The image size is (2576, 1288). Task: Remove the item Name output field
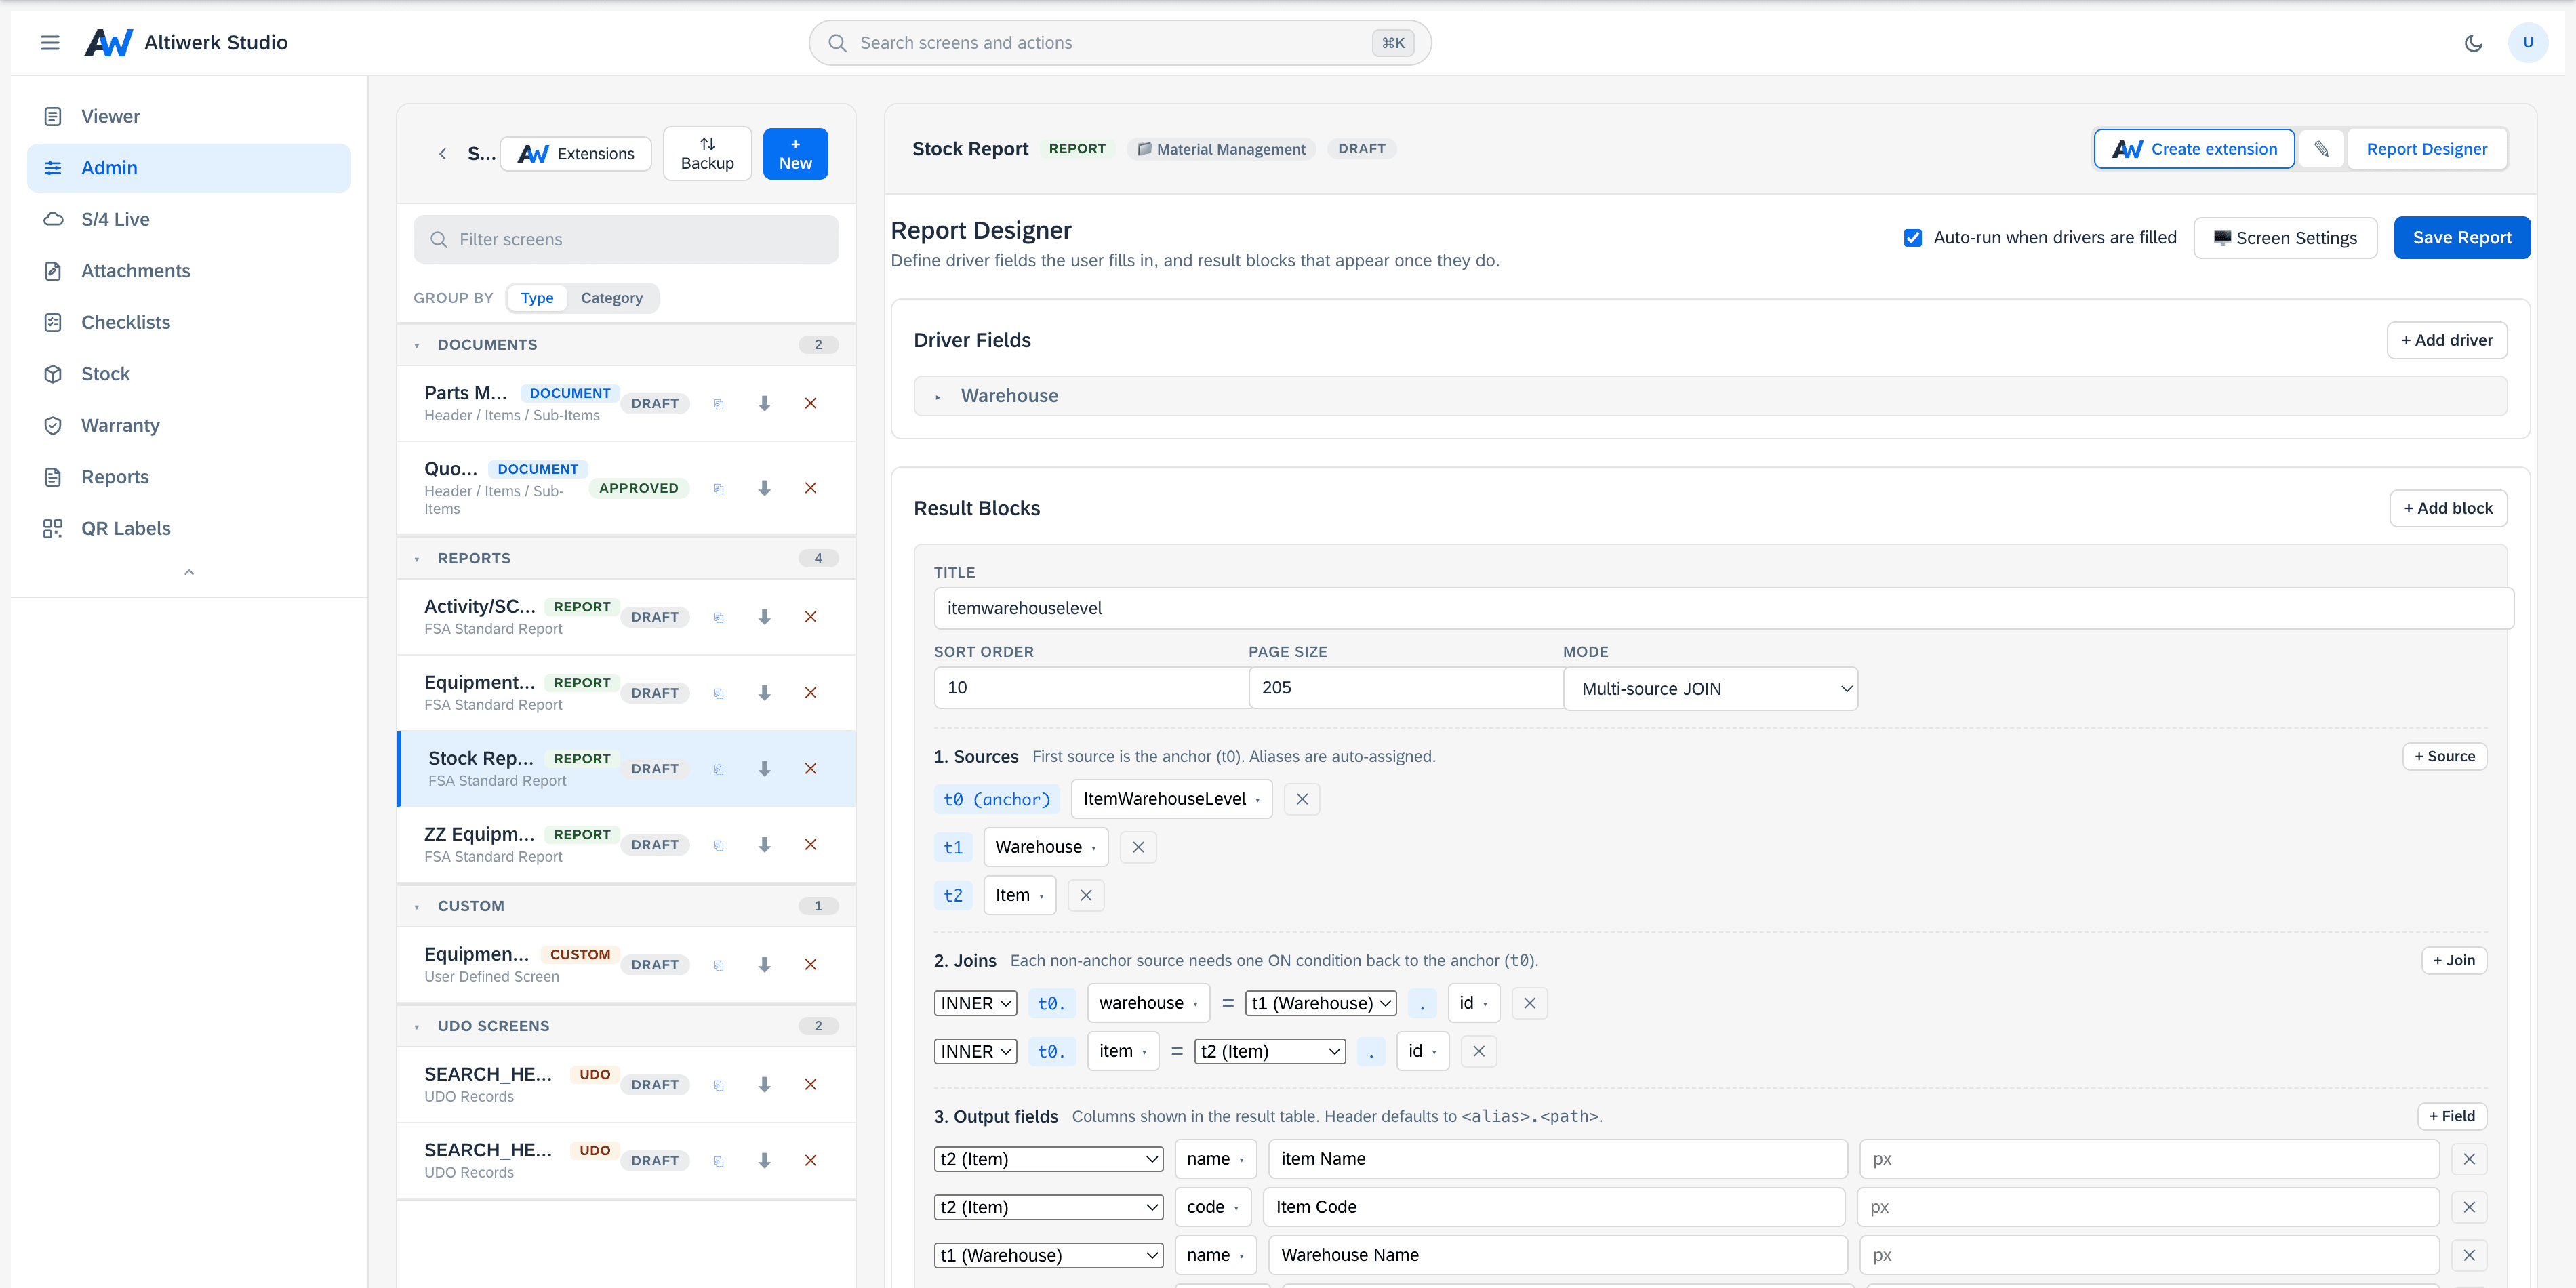(x=2469, y=1159)
